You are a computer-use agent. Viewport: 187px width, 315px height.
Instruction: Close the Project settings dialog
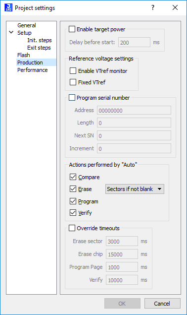175,7
